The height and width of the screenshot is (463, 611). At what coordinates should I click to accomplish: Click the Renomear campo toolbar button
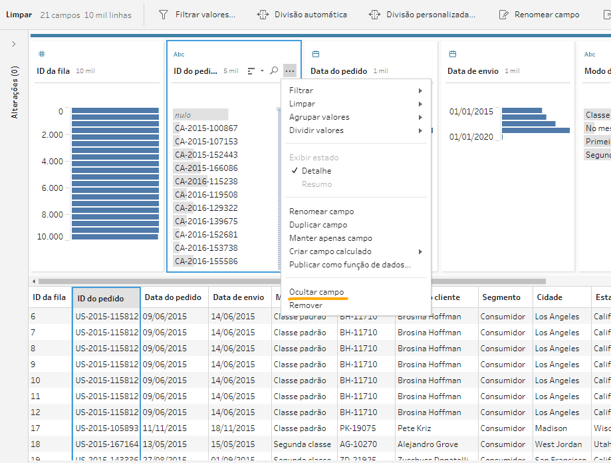coord(539,15)
